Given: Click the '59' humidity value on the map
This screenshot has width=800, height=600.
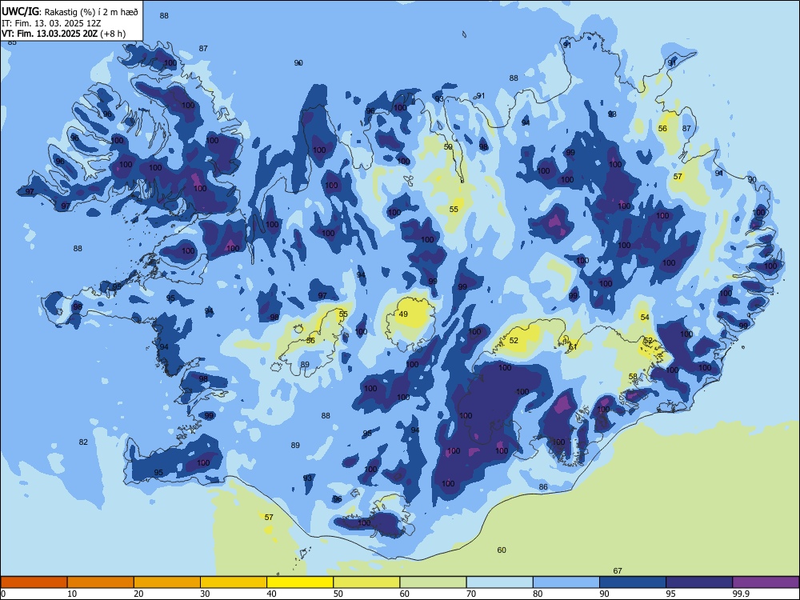Looking at the screenshot, I should [448, 146].
